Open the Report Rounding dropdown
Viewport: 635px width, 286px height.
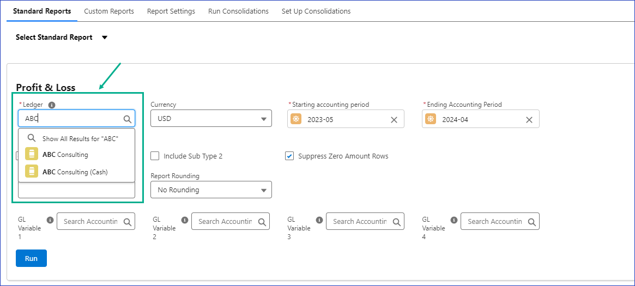click(x=211, y=190)
